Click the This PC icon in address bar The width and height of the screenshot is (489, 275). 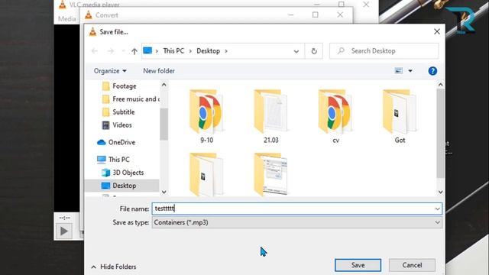[147, 50]
